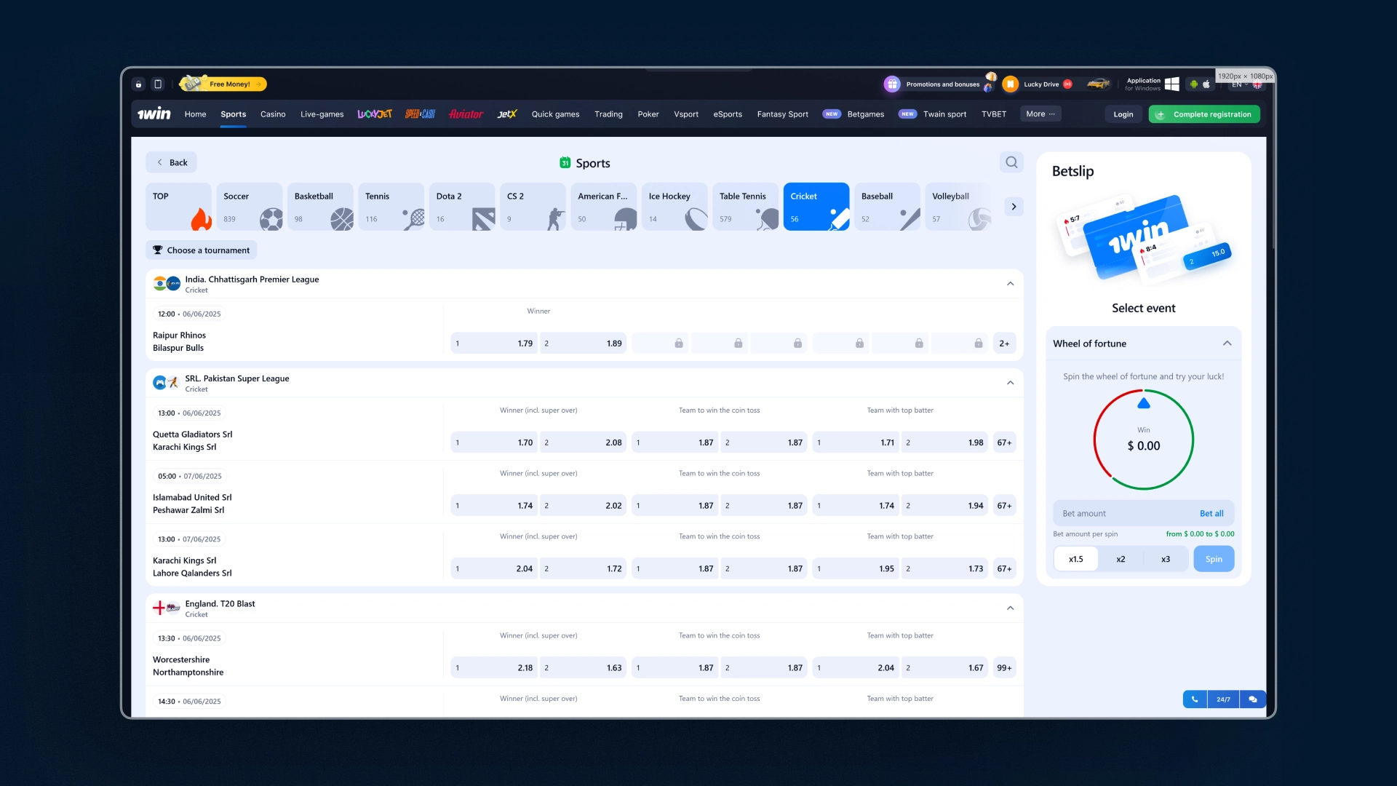Open the Home menu item
Screen dimensions: 1397x786
point(195,114)
